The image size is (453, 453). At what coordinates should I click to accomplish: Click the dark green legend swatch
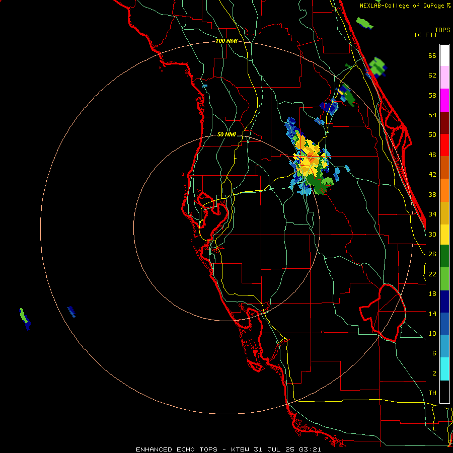444,256
